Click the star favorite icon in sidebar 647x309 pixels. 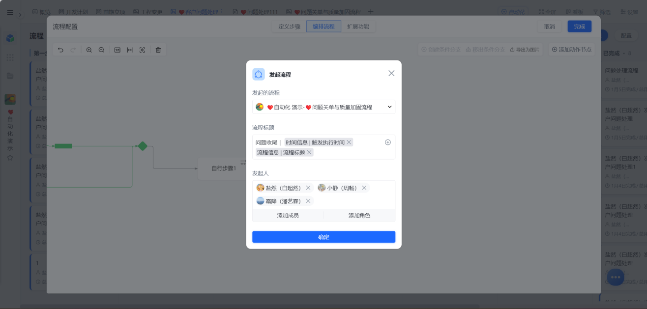(x=10, y=158)
